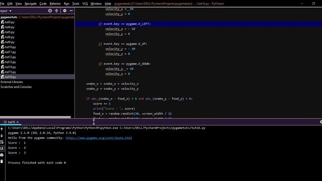This screenshot has height=181, width=322.
Task: Open the Window menu
Action: point(96,4)
